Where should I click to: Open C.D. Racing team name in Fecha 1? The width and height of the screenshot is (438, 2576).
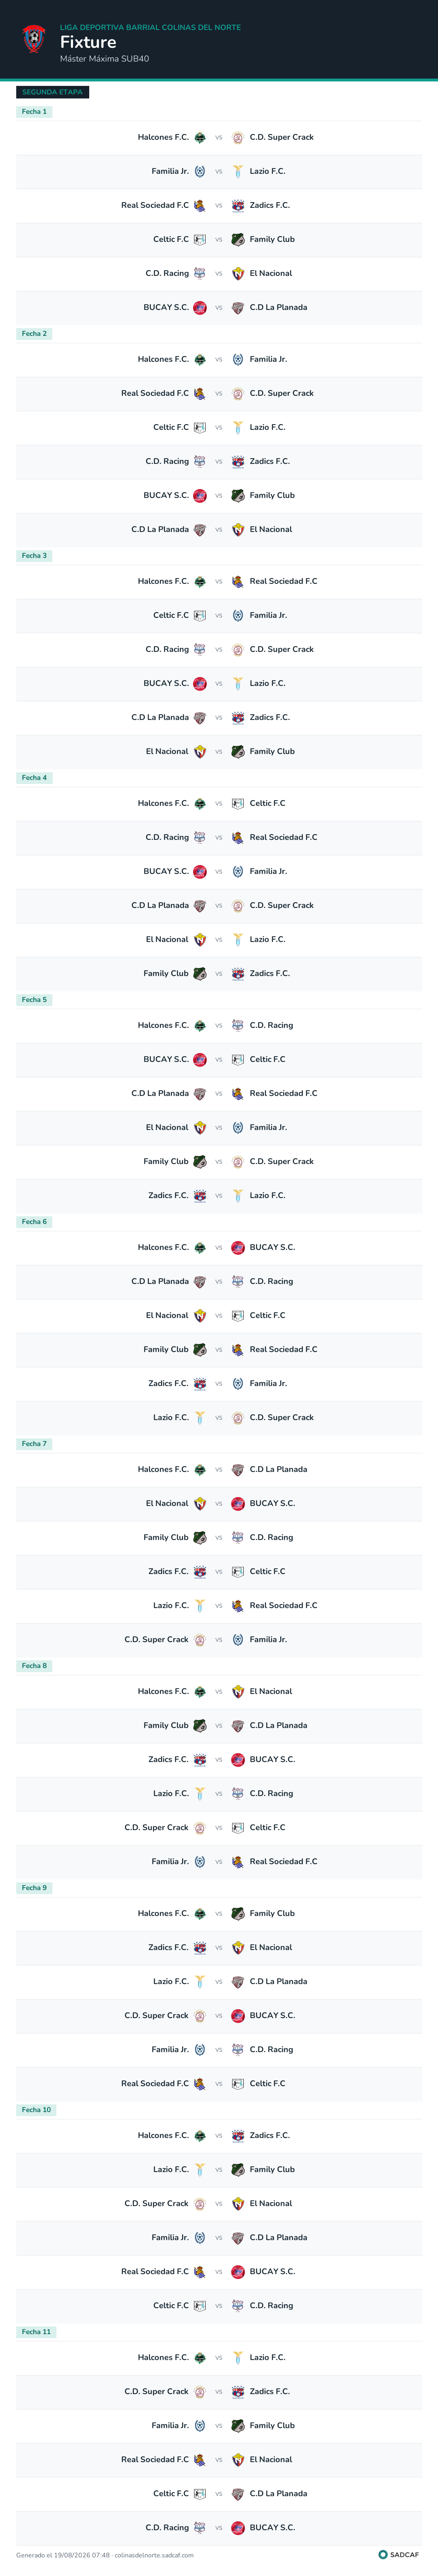coord(167,273)
